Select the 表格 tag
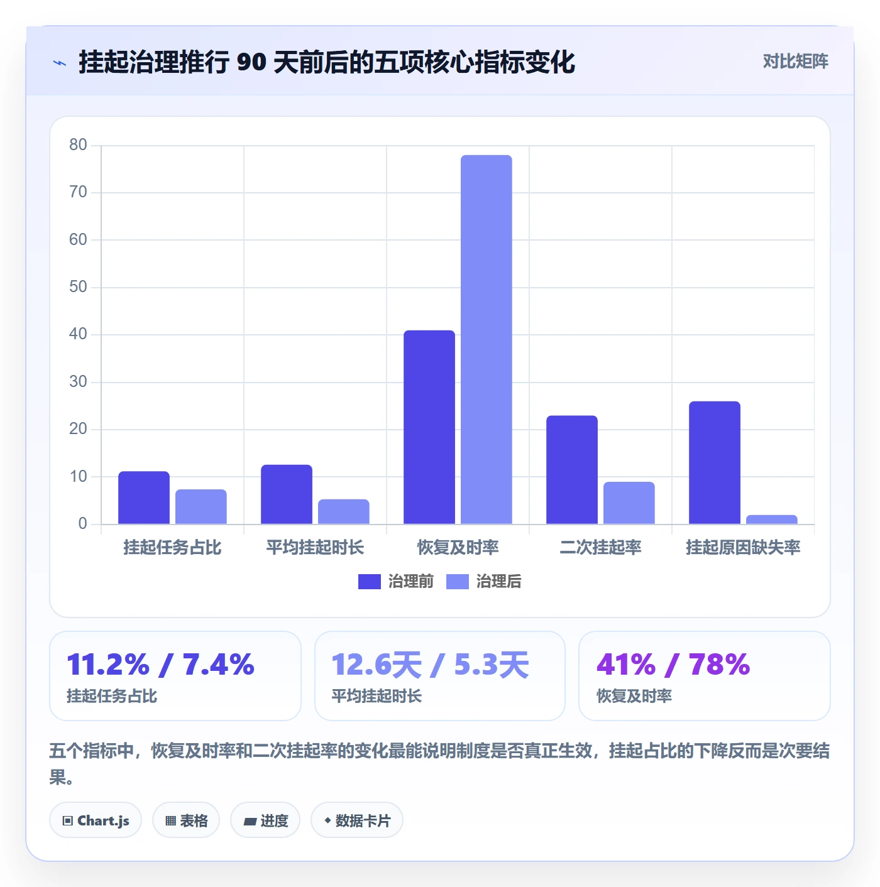The height and width of the screenshot is (887, 880). [x=186, y=820]
